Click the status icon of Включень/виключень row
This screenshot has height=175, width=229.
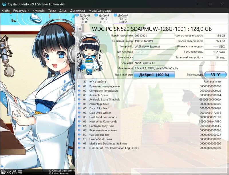pos(79,130)
